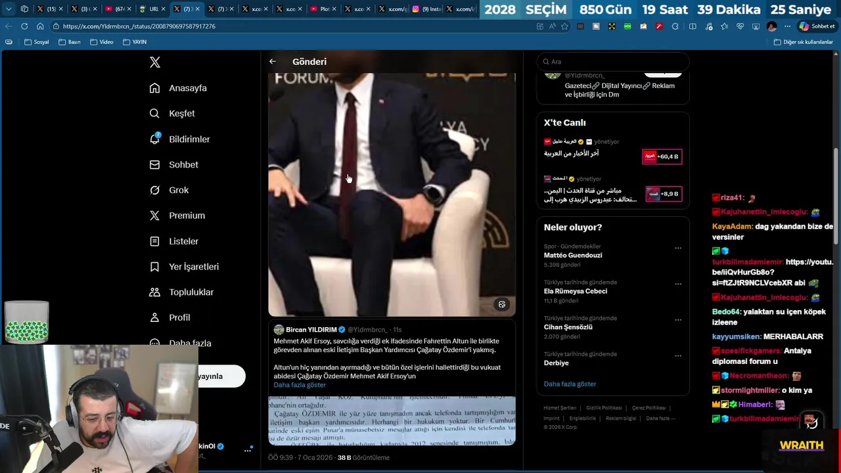
Task: Open tab list dropdown arrow
Action: [x=9, y=9]
